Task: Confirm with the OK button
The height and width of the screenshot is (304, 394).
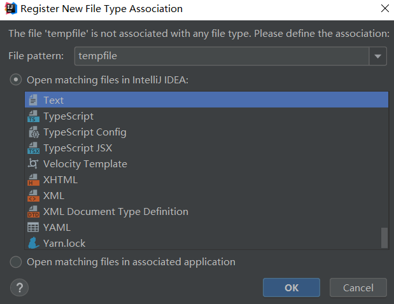Action: 292,287
